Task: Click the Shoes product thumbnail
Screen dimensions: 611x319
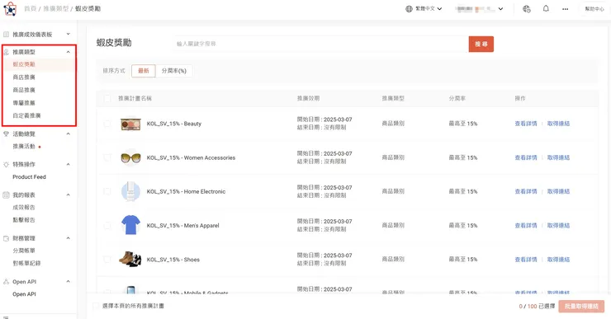Action: tap(130, 259)
